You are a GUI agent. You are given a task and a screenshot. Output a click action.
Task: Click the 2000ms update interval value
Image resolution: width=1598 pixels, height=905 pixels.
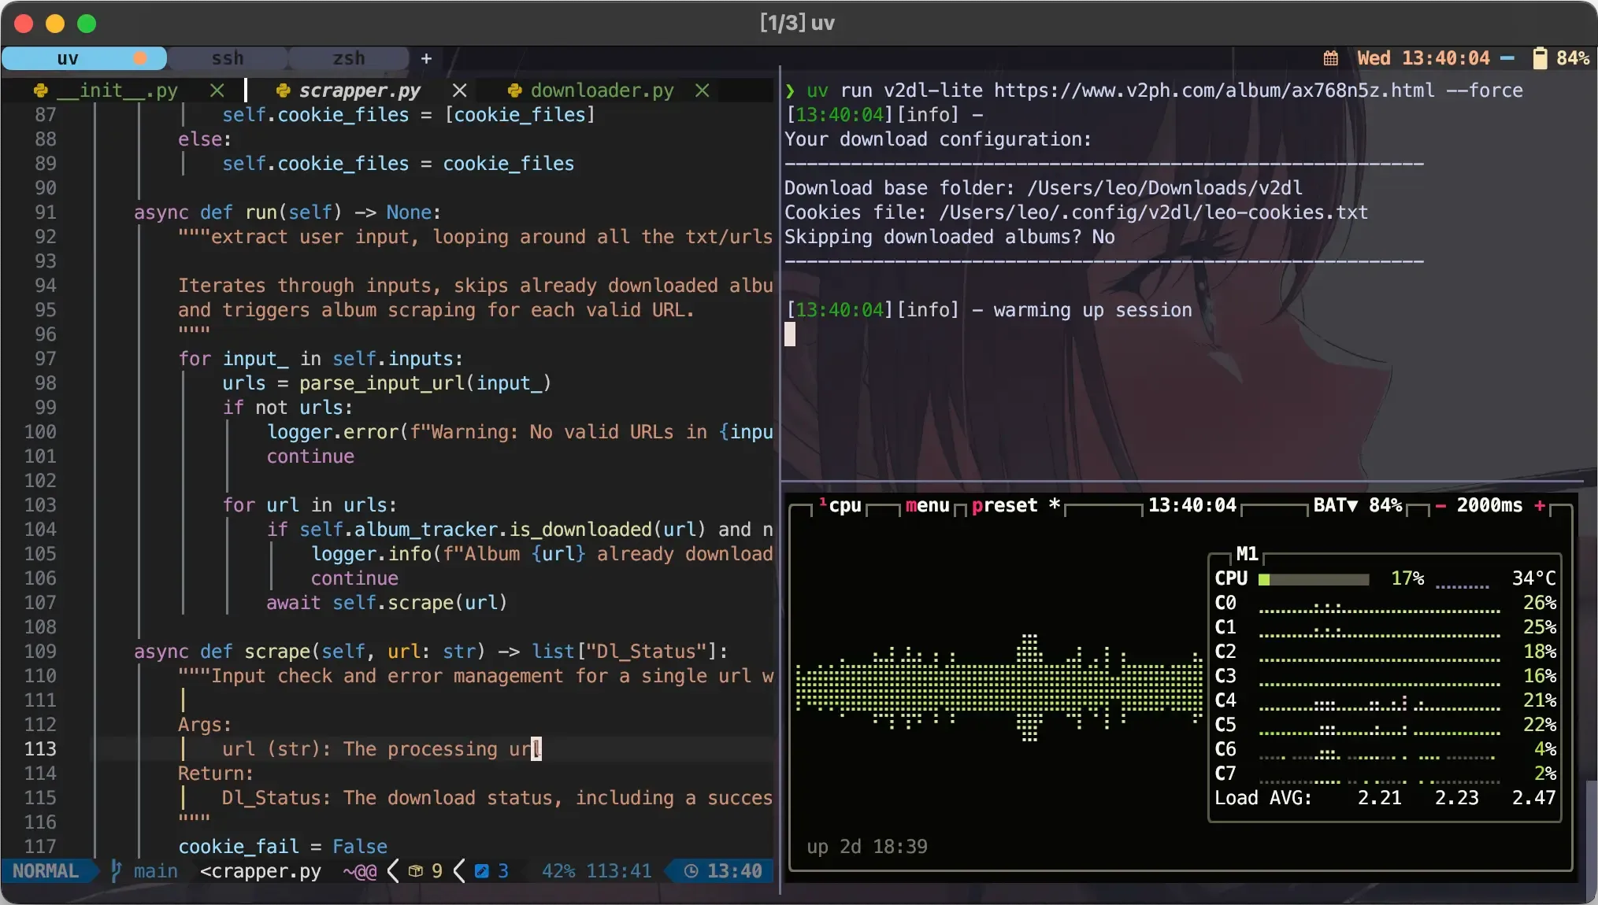(x=1489, y=505)
